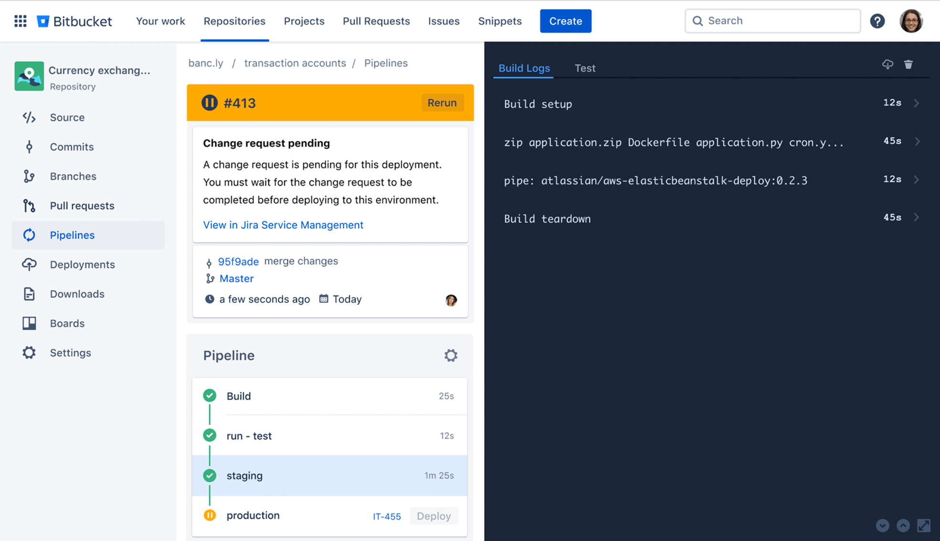Click the Pull requests icon in sidebar
The image size is (940, 541).
(x=29, y=205)
